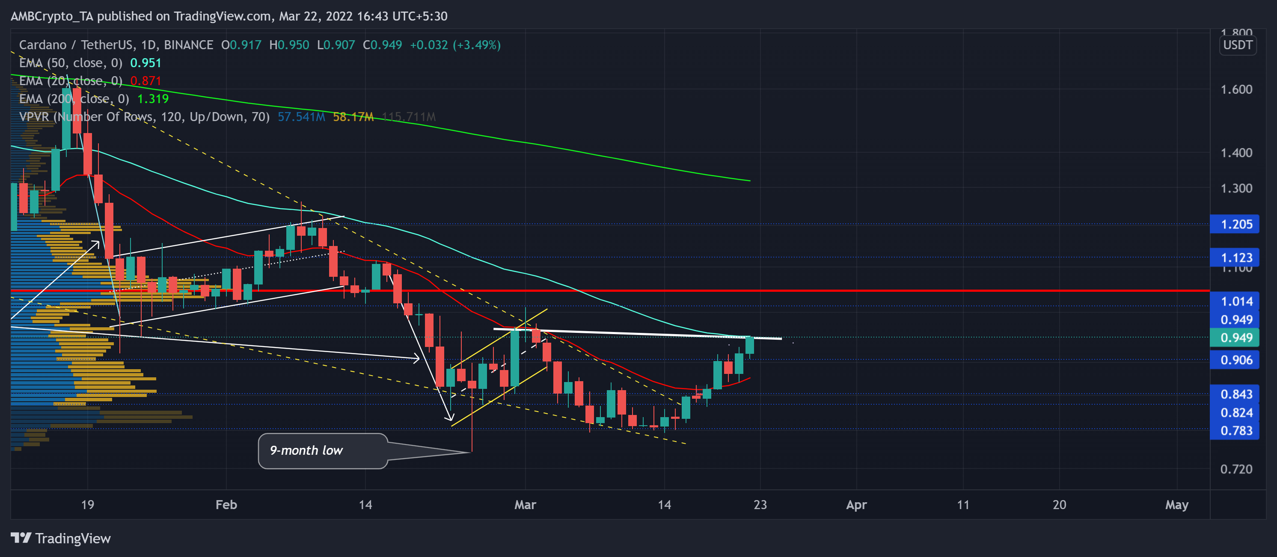
Task: Select the USDT currency label
Action: point(1237,45)
